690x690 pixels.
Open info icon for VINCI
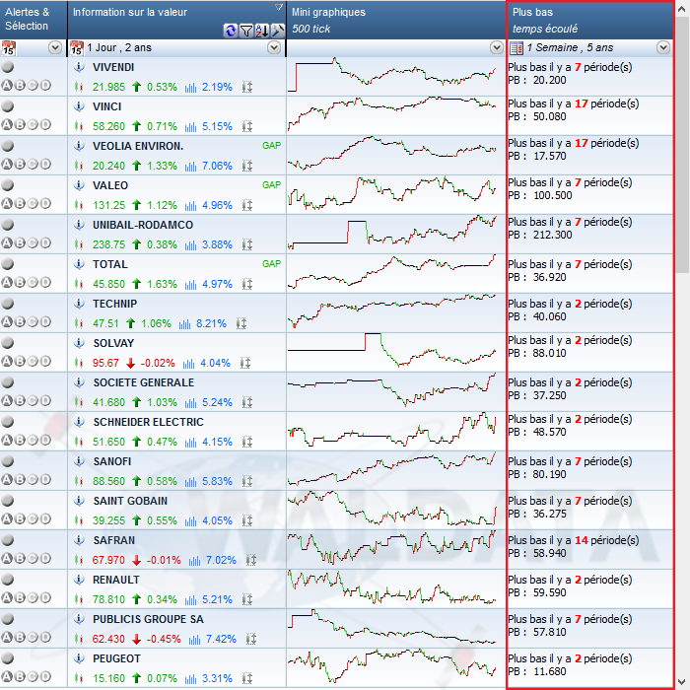click(x=79, y=106)
